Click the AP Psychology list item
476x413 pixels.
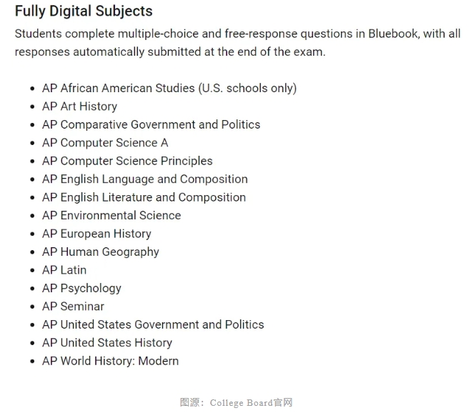click(81, 289)
